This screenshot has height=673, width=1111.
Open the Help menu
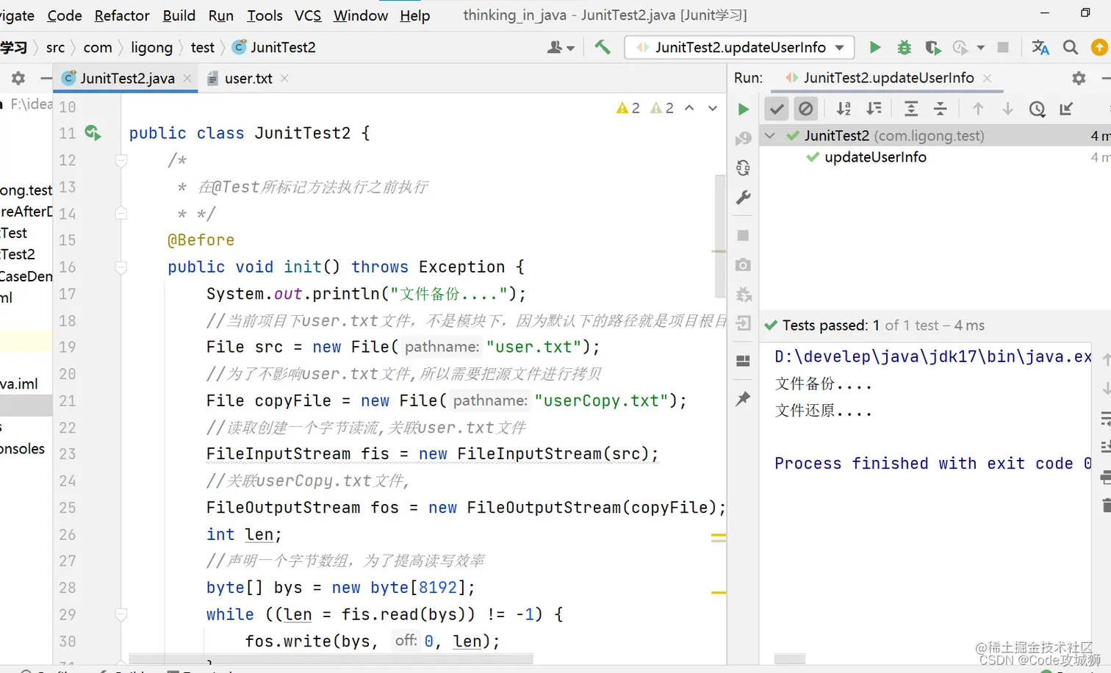[414, 15]
